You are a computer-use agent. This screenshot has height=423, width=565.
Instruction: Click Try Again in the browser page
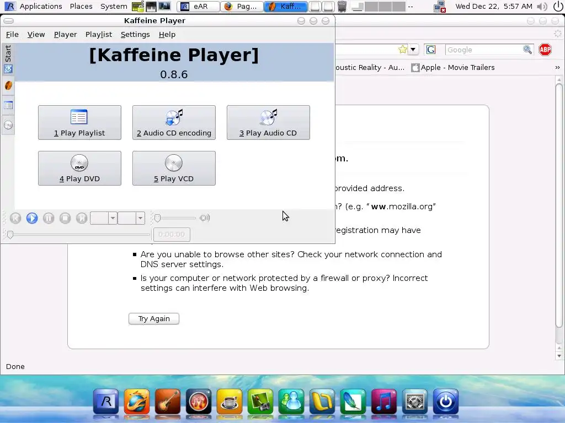154,319
